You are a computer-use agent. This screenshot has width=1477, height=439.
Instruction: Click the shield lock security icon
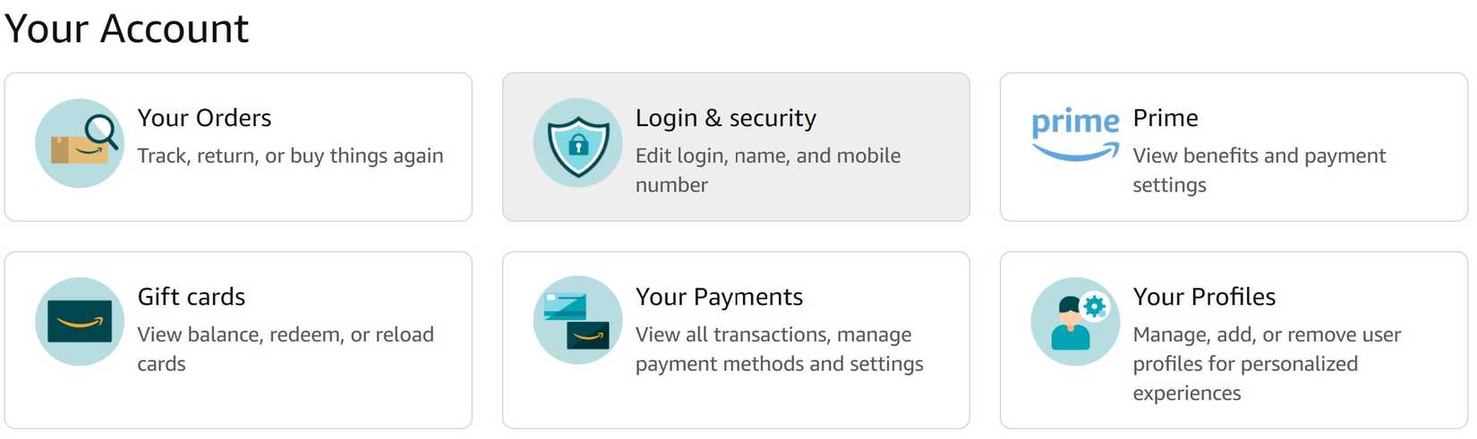tap(577, 143)
